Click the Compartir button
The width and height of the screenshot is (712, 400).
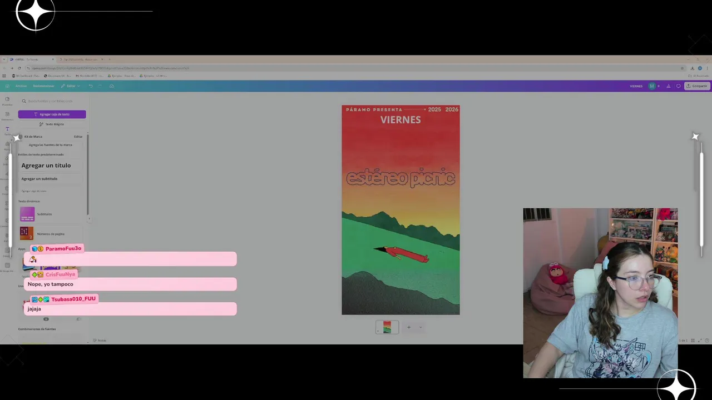pyautogui.click(x=696, y=86)
